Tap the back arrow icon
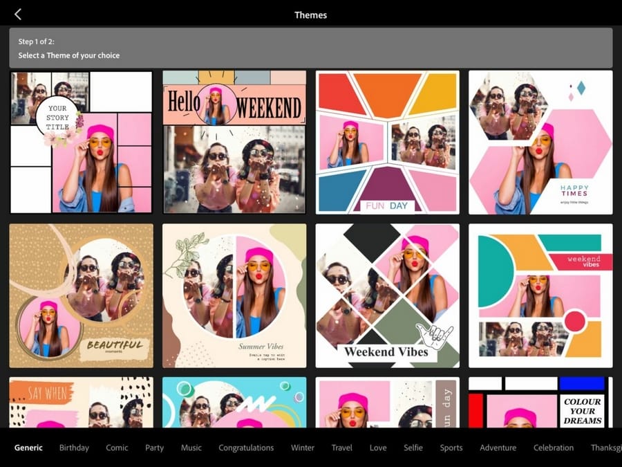The height and width of the screenshot is (467, 622). pos(18,15)
